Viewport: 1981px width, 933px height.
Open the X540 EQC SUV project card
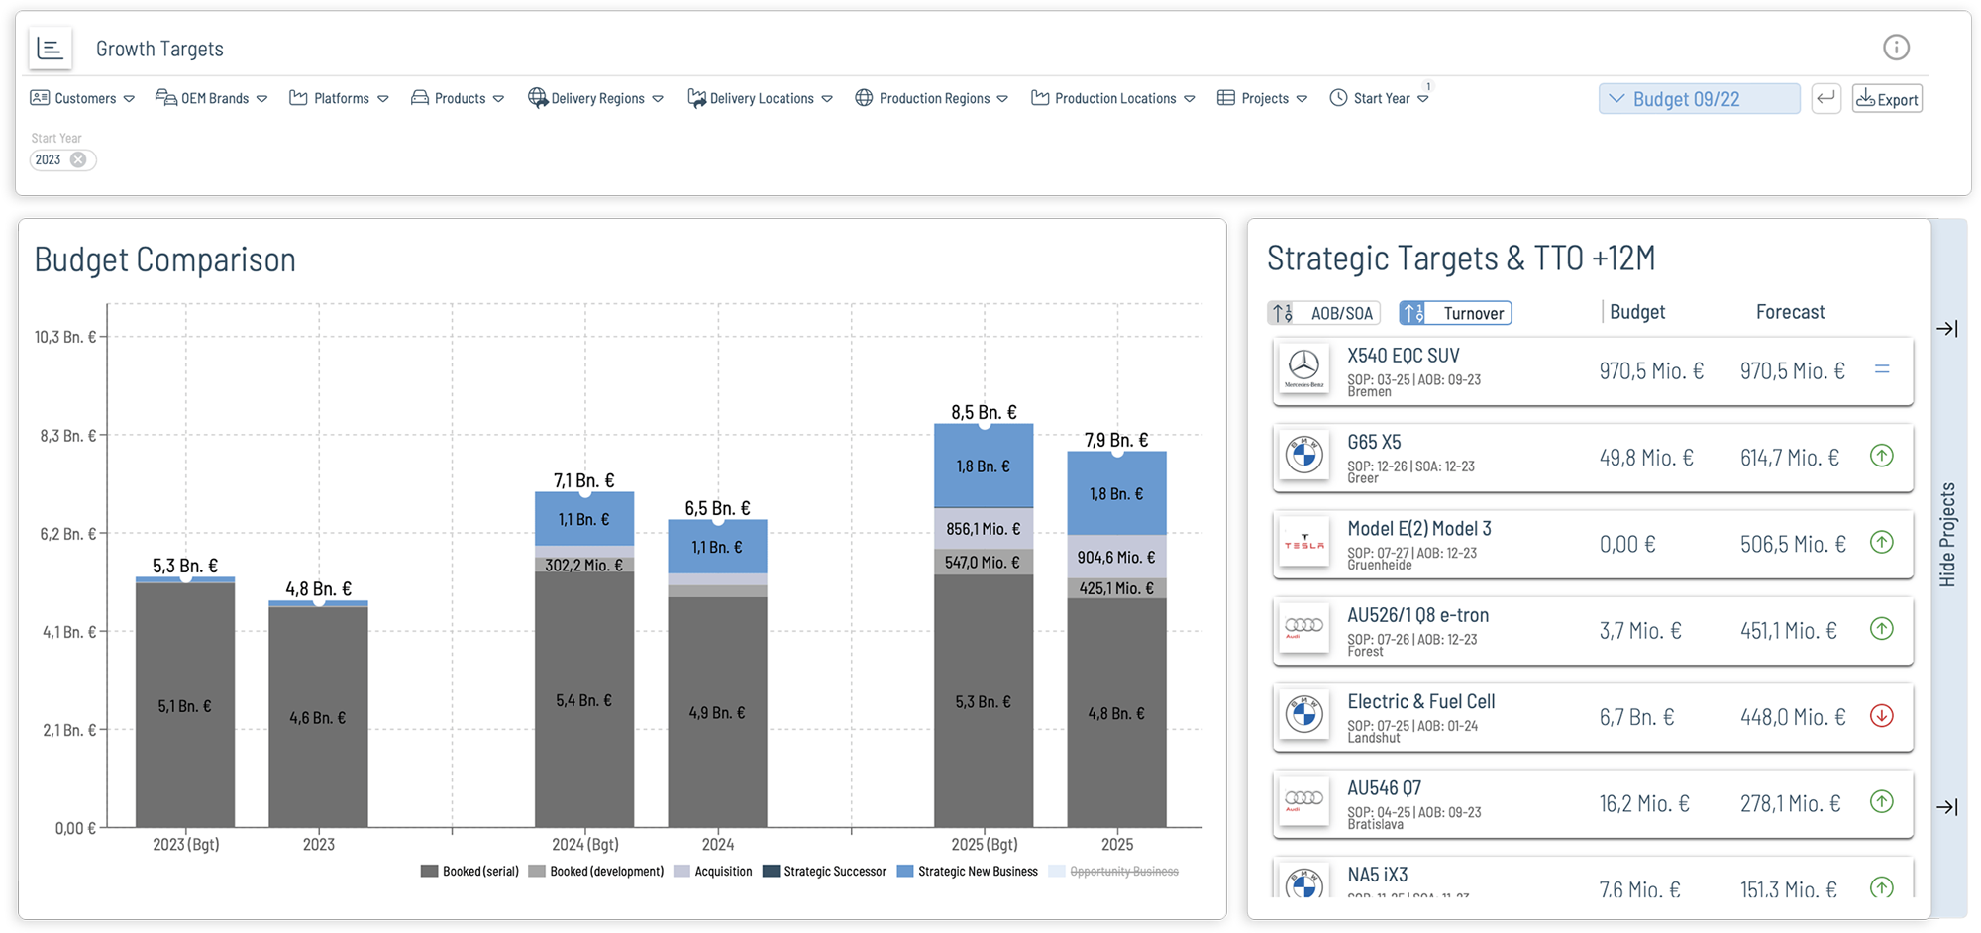point(1593,370)
